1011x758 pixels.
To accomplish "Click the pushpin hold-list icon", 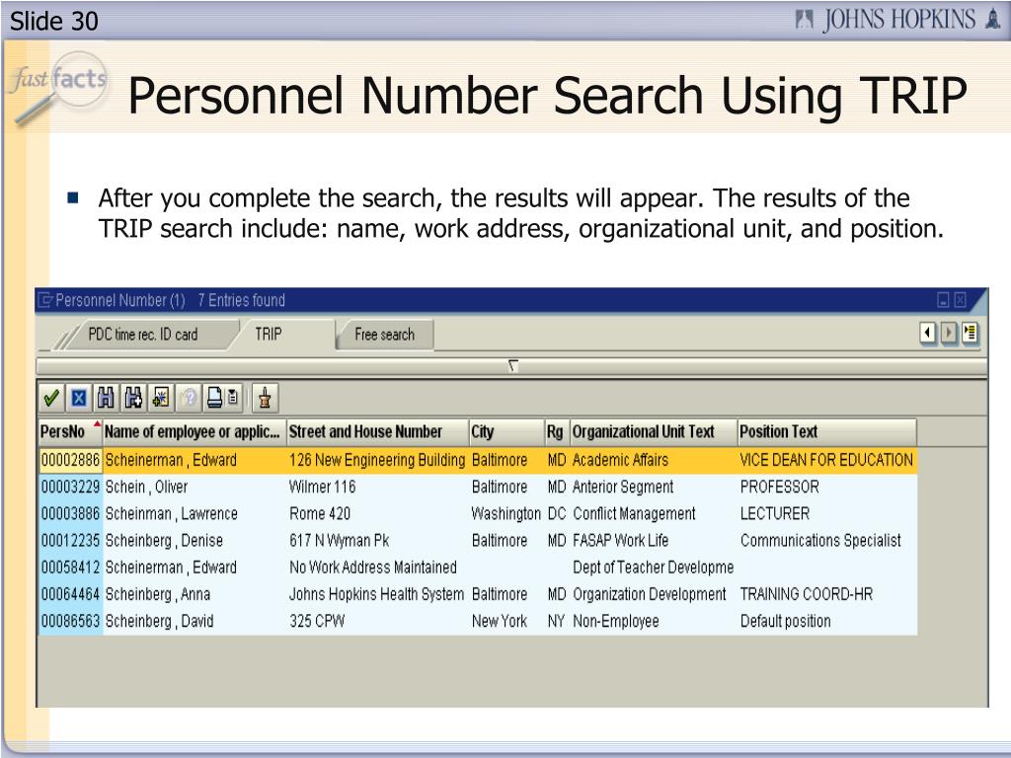I will 265,399.
